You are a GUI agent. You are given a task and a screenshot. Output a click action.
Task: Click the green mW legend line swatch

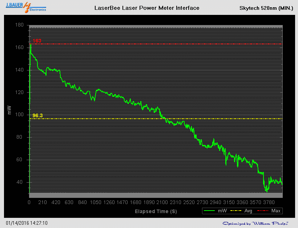[210, 211]
